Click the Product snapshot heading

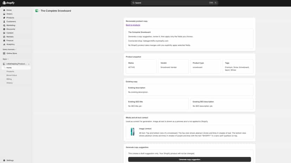click(134, 57)
